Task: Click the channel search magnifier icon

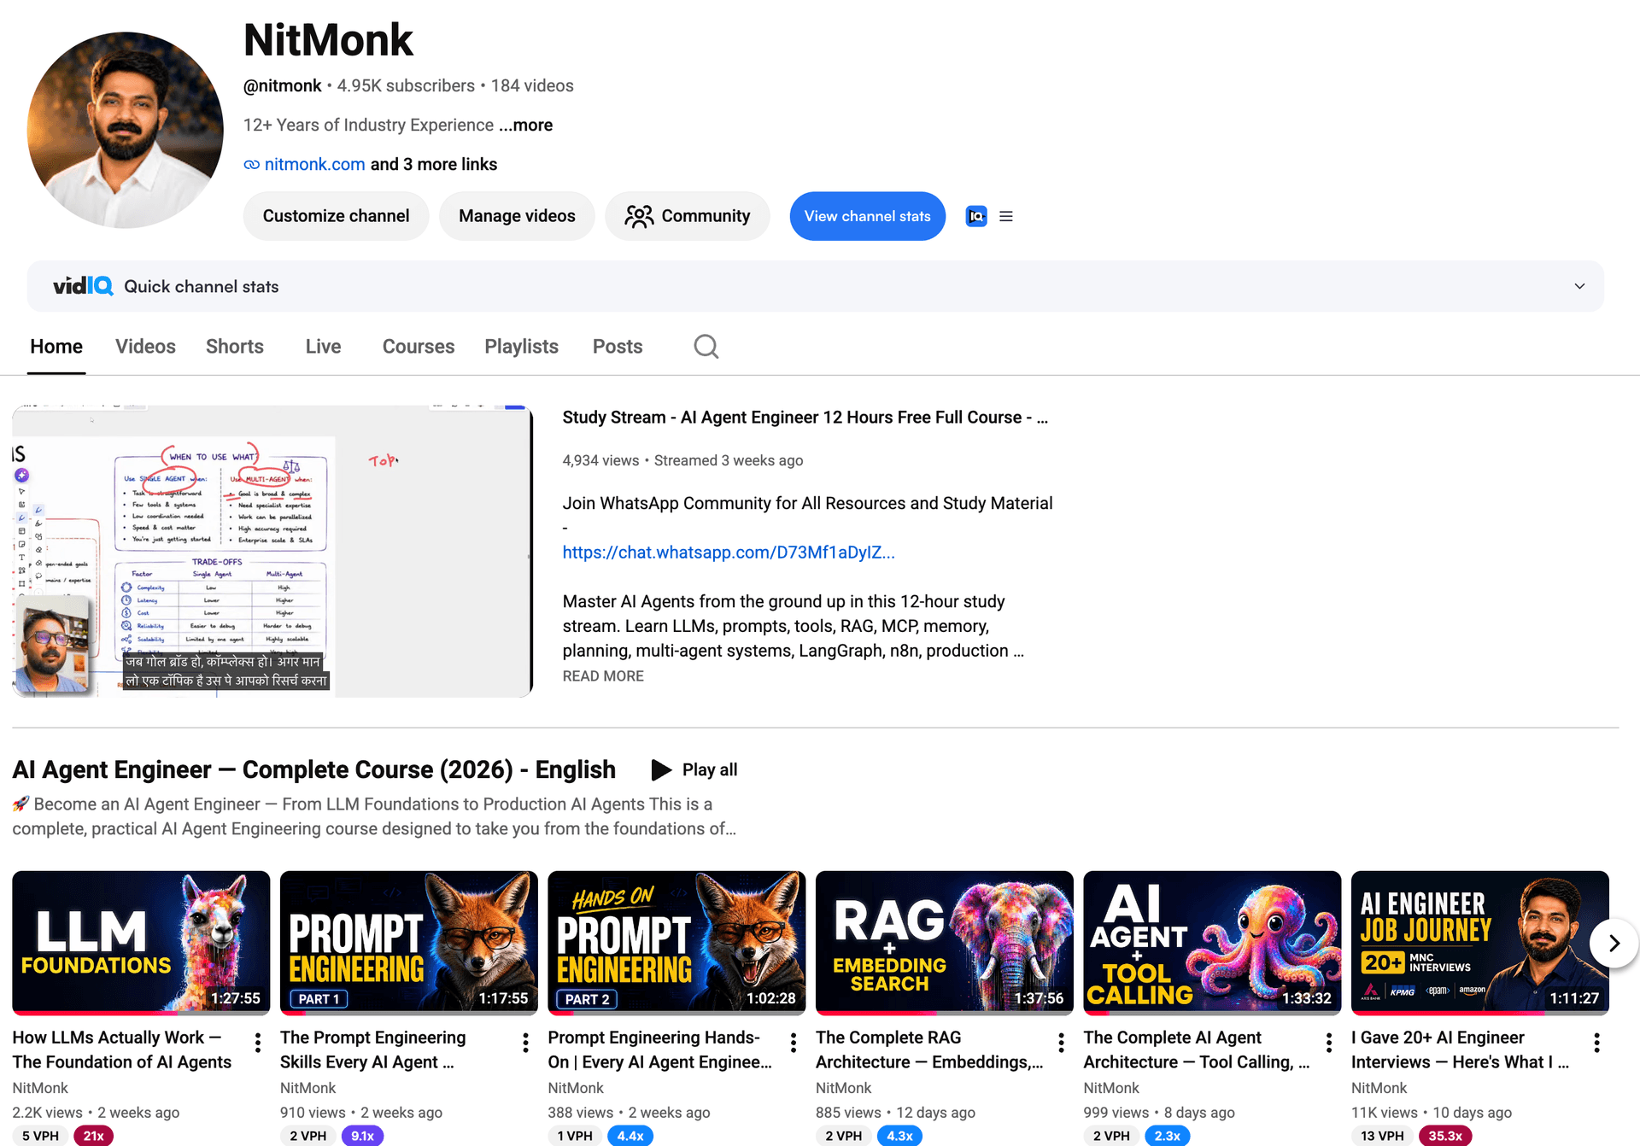Action: pos(706,346)
